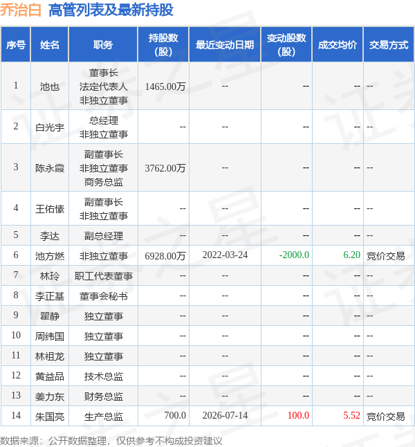Click the 变动股数(股) column header
This screenshot has width=415, height=447.
286,45
